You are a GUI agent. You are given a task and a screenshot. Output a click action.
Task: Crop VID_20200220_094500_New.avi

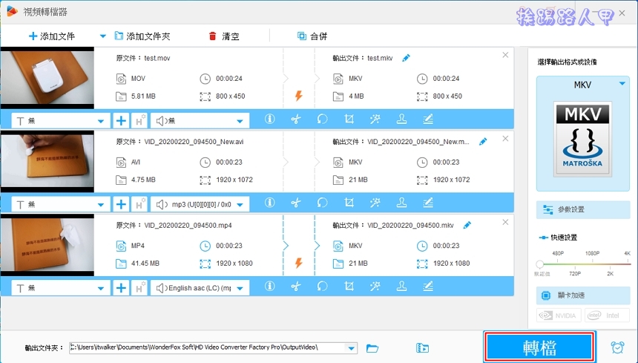pos(349,203)
